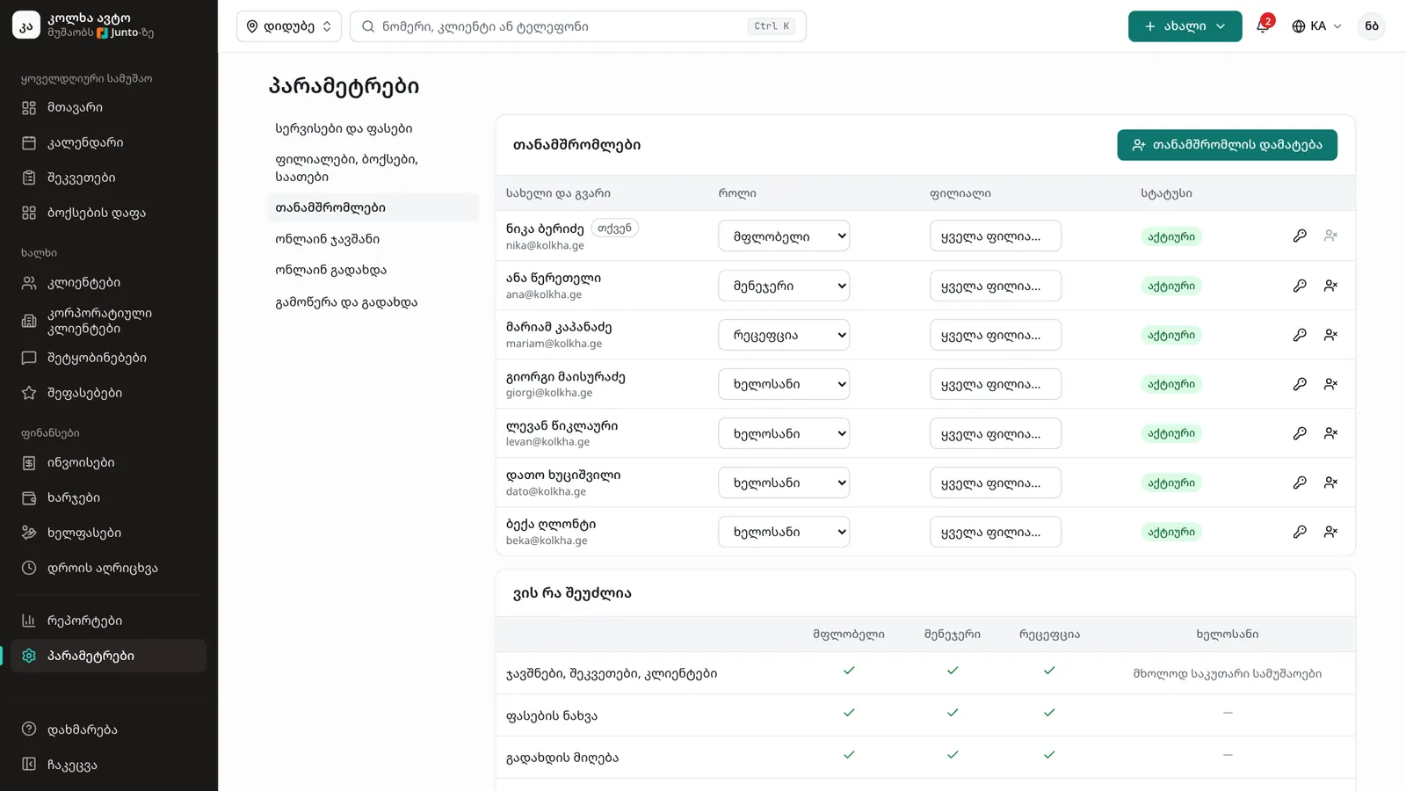Go to ინვოისები in the sidebar

pyautogui.click(x=109, y=462)
